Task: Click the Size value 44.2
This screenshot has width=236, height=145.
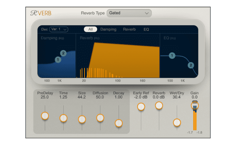Action: pyautogui.click(x=81, y=97)
